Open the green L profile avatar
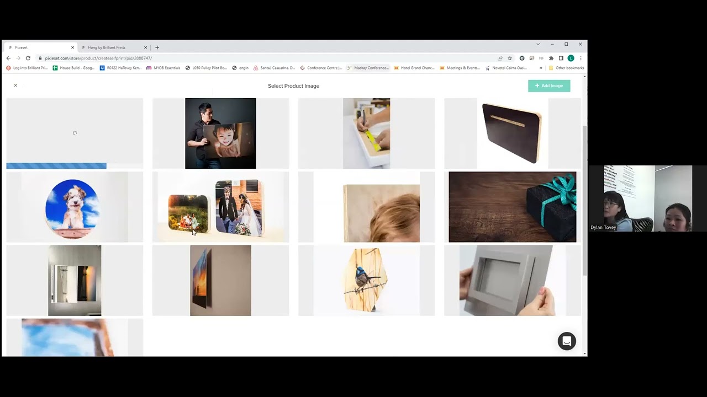The image size is (707, 397). pyautogui.click(x=571, y=58)
